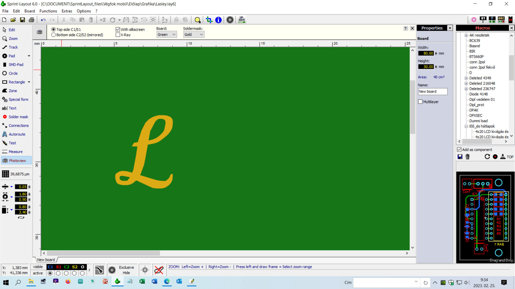Click the board Name input field
Viewport: 515px width, 289px height.
point(432,92)
